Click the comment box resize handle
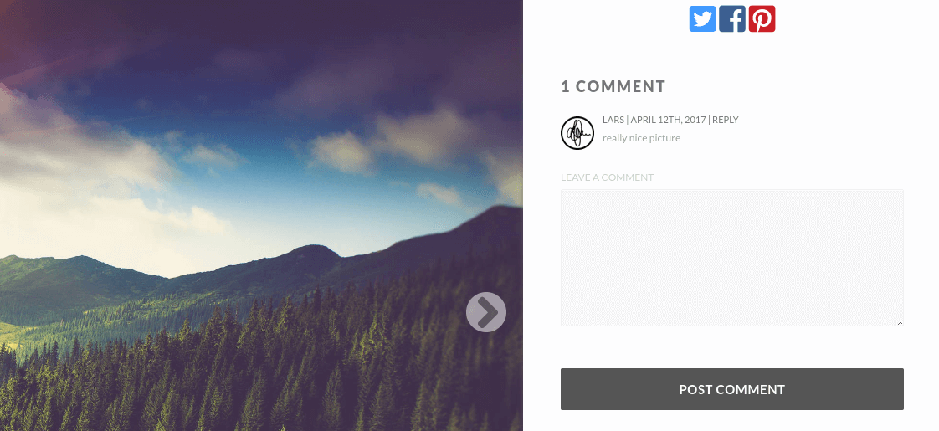Screen dimensions: 939x431 pyautogui.click(x=900, y=323)
